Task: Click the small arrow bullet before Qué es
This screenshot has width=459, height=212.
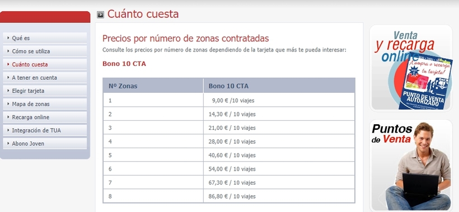Action: (x=8, y=37)
